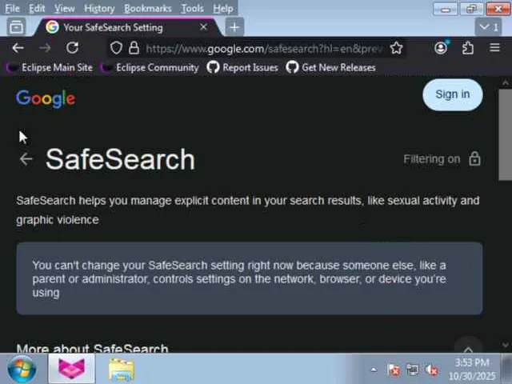Reload the current page
The width and height of the screenshot is (512, 384).
72,48
